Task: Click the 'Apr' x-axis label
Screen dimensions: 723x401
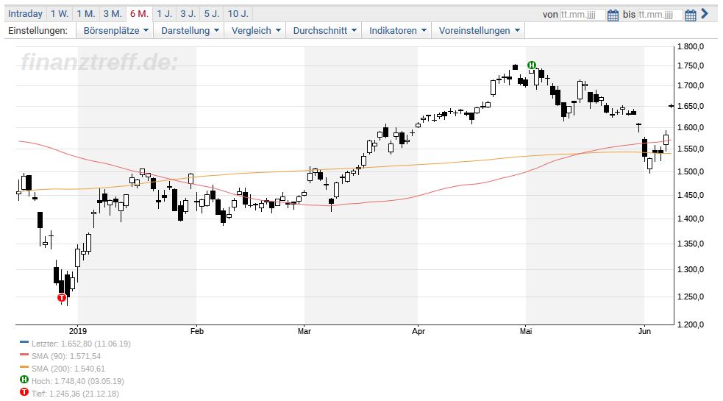Action: (x=419, y=331)
